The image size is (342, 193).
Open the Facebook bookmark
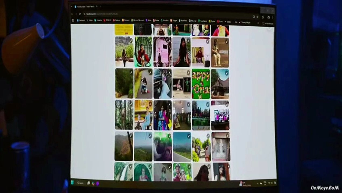[x=81, y=20]
